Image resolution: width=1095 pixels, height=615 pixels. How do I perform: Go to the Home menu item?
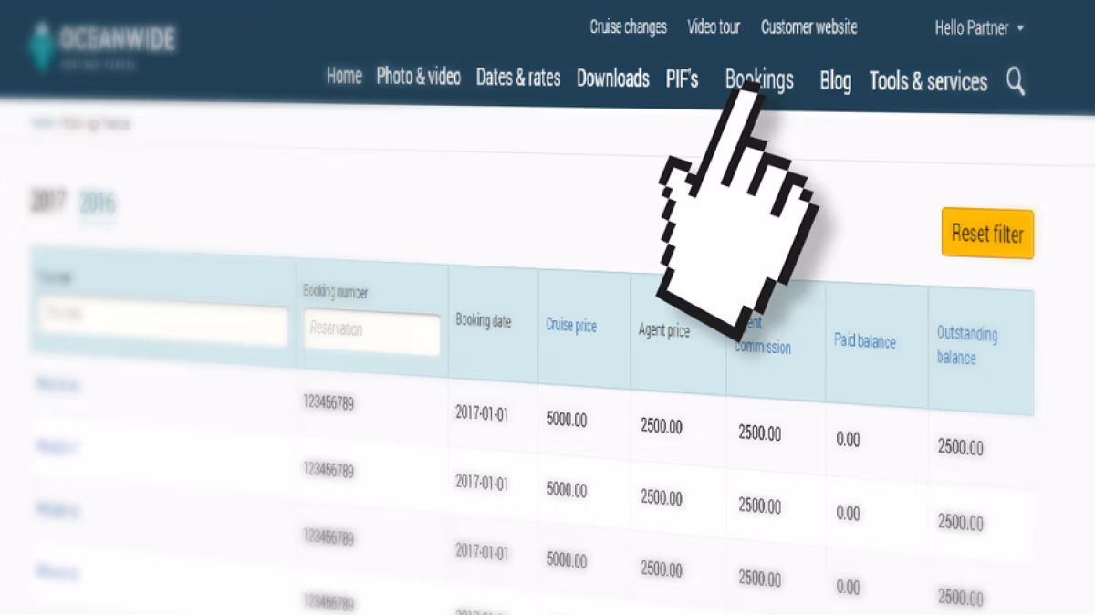pos(344,76)
